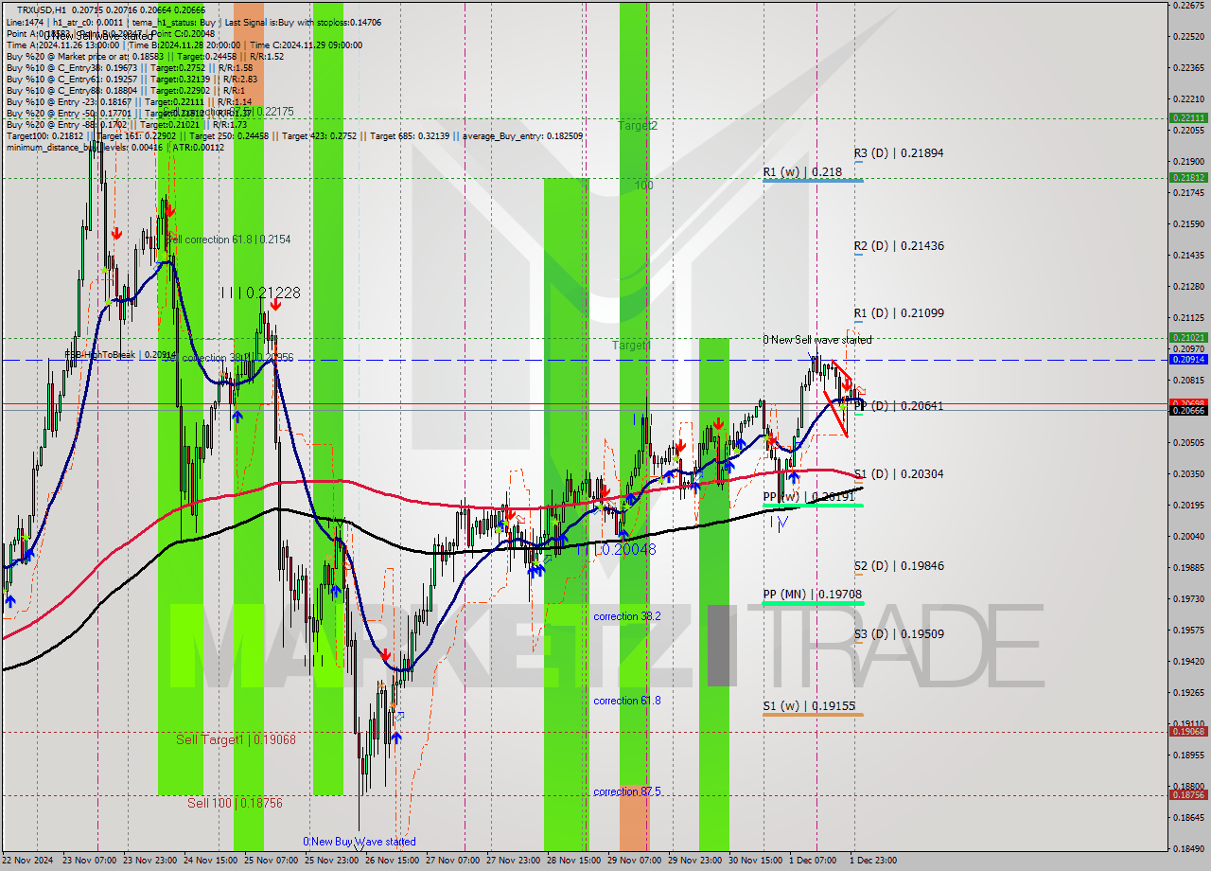
Task: Click the S2 (D) | 0.19846 label
Action: pyautogui.click(x=899, y=565)
